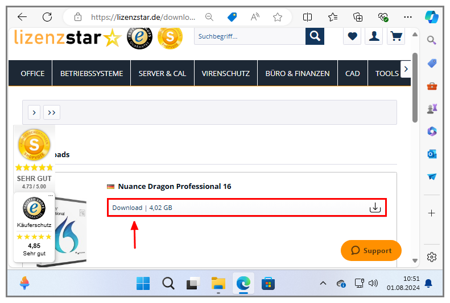Open Collections
The image size is (450, 303).
pos(358,17)
